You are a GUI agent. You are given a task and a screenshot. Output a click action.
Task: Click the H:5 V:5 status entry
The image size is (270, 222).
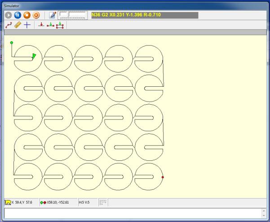[x=84, y=202]
